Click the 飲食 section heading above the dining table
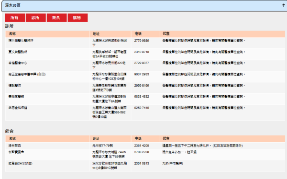Image resolution: width=287 pixels, height=179 pixels. pos(10,131)
